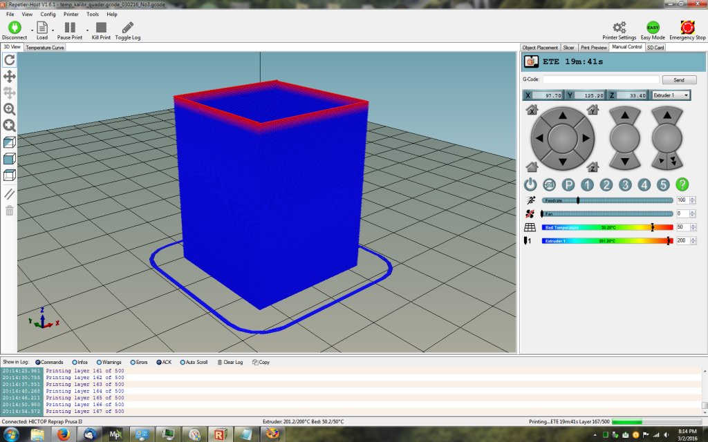
Task: Expand the Load button dropdown arrow
Action: 53,30
